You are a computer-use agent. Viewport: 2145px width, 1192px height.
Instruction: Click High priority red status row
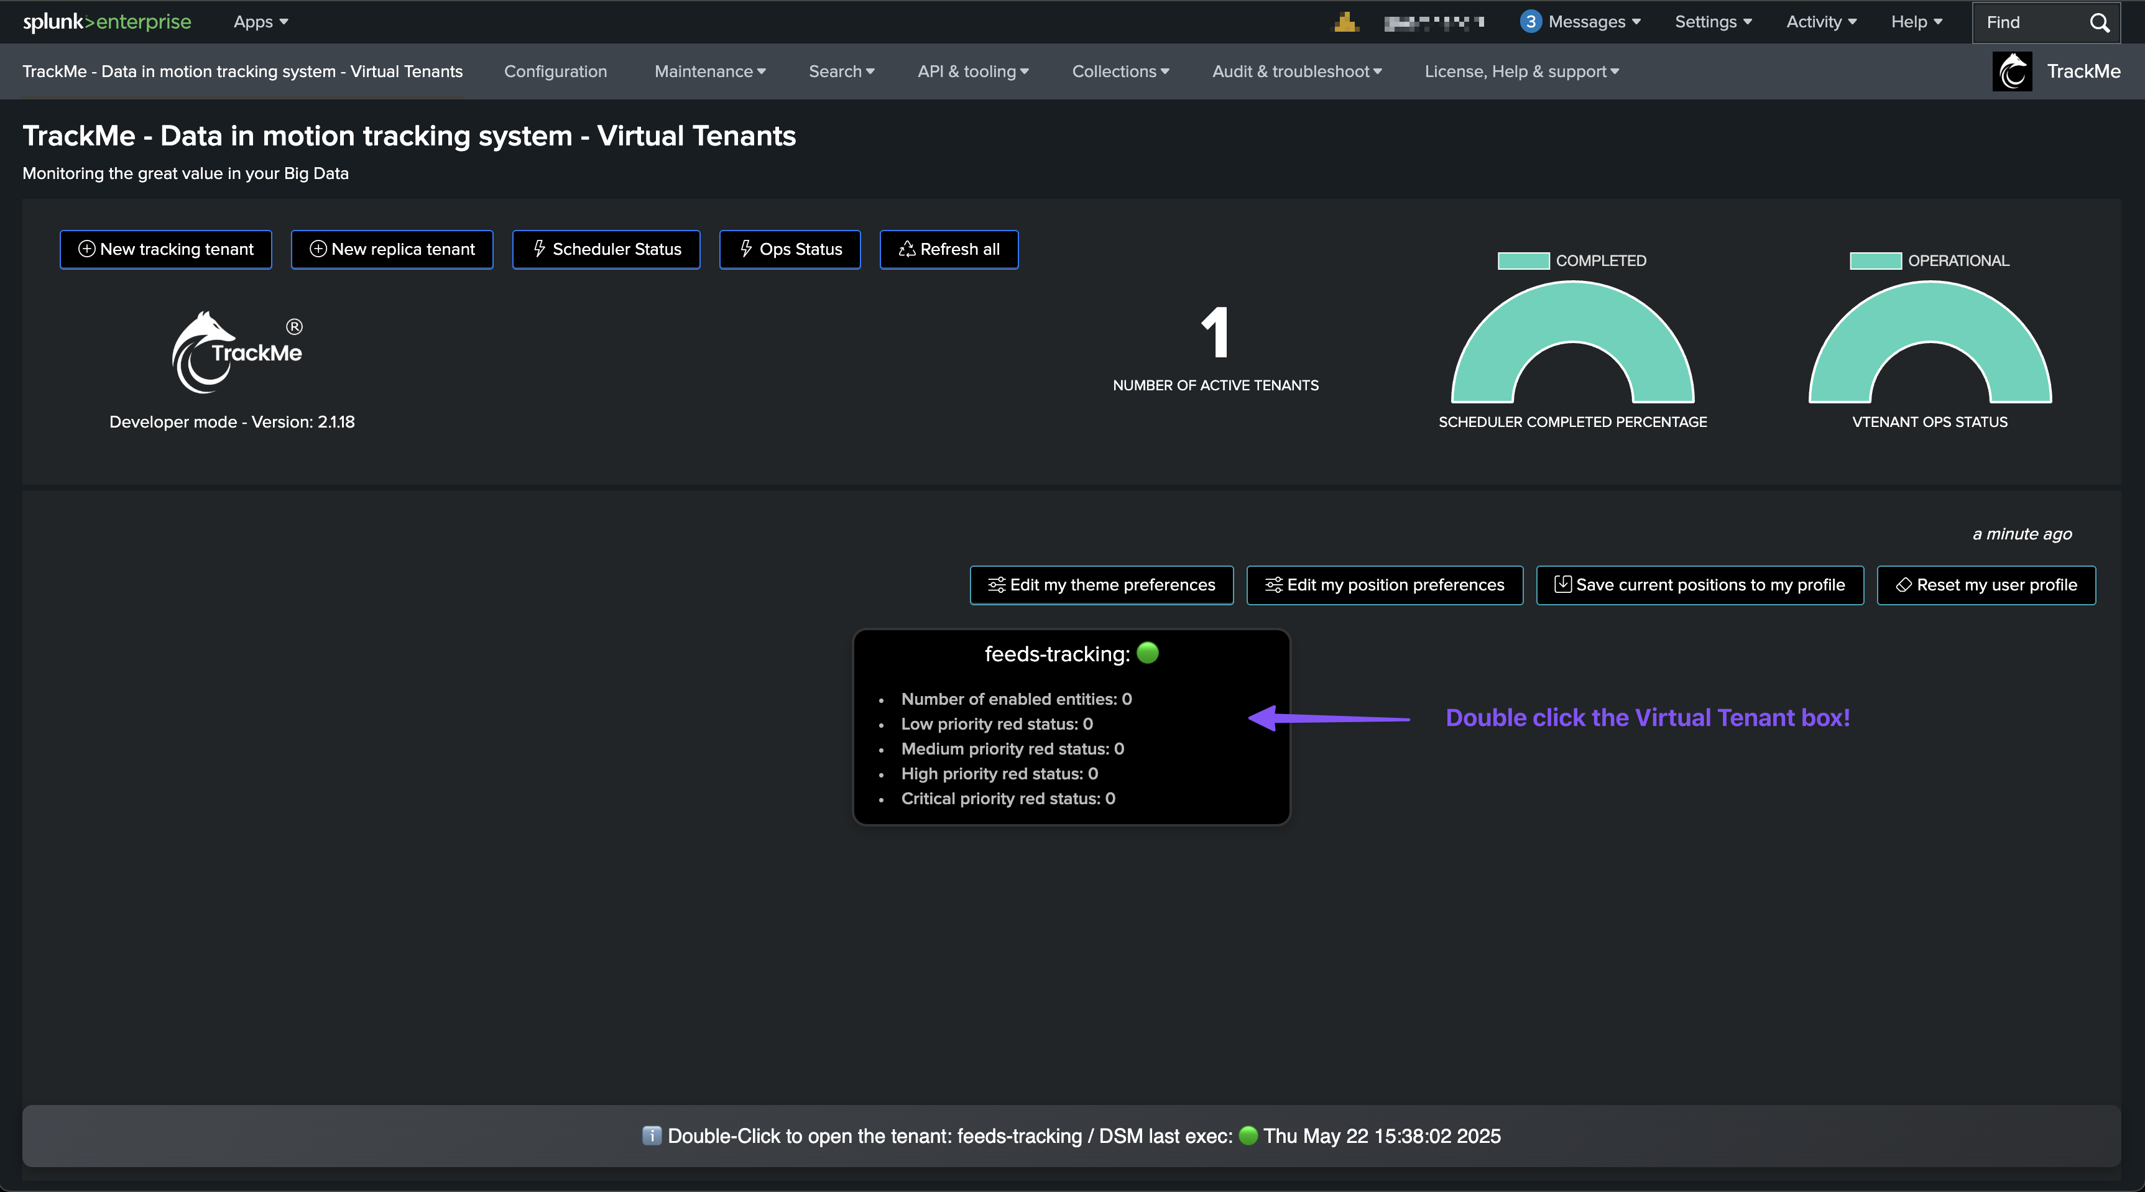(x=999, y=774)
